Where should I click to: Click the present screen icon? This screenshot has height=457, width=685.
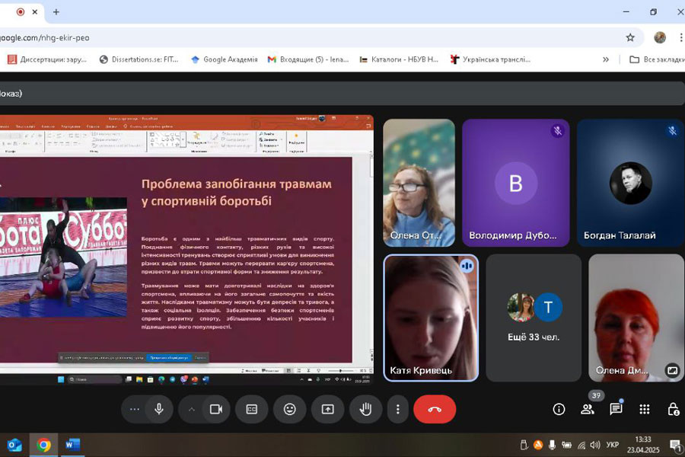click(327, 409)
